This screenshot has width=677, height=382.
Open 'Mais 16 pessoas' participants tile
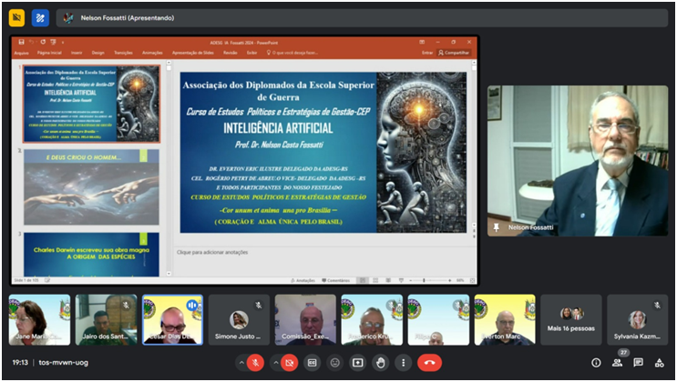click(x=571, y=319)
